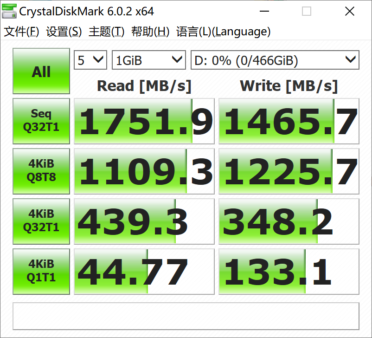Click the Seq write result 1465.7
The height and width of the screenshot is (338, 372).
click(x=289, y=121)
